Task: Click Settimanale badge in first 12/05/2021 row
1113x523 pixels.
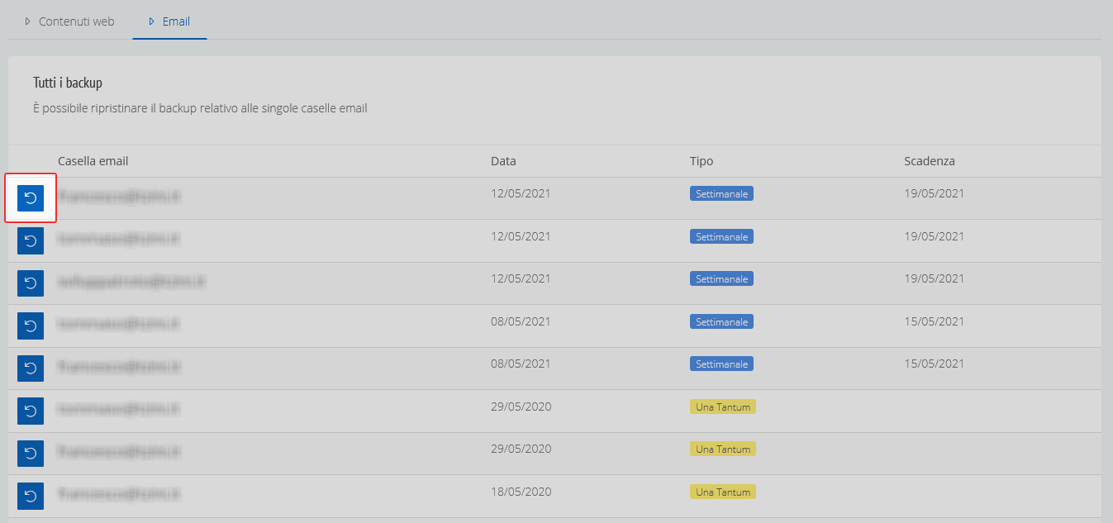Action: pos(721,194)
